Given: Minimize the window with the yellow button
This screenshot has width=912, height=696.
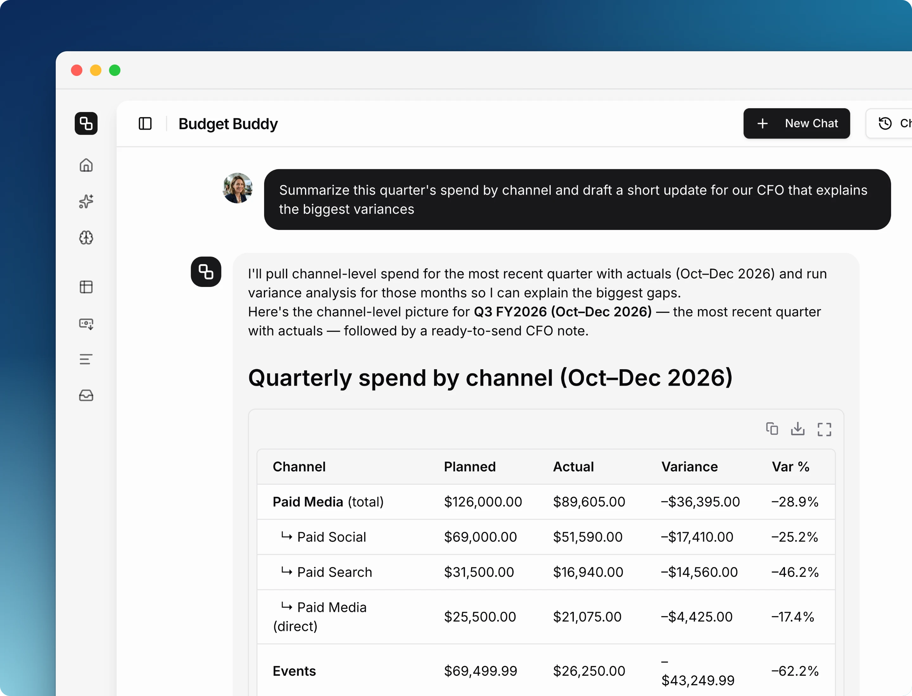Looking at the screenshot, I should click(x=96, y=71).
